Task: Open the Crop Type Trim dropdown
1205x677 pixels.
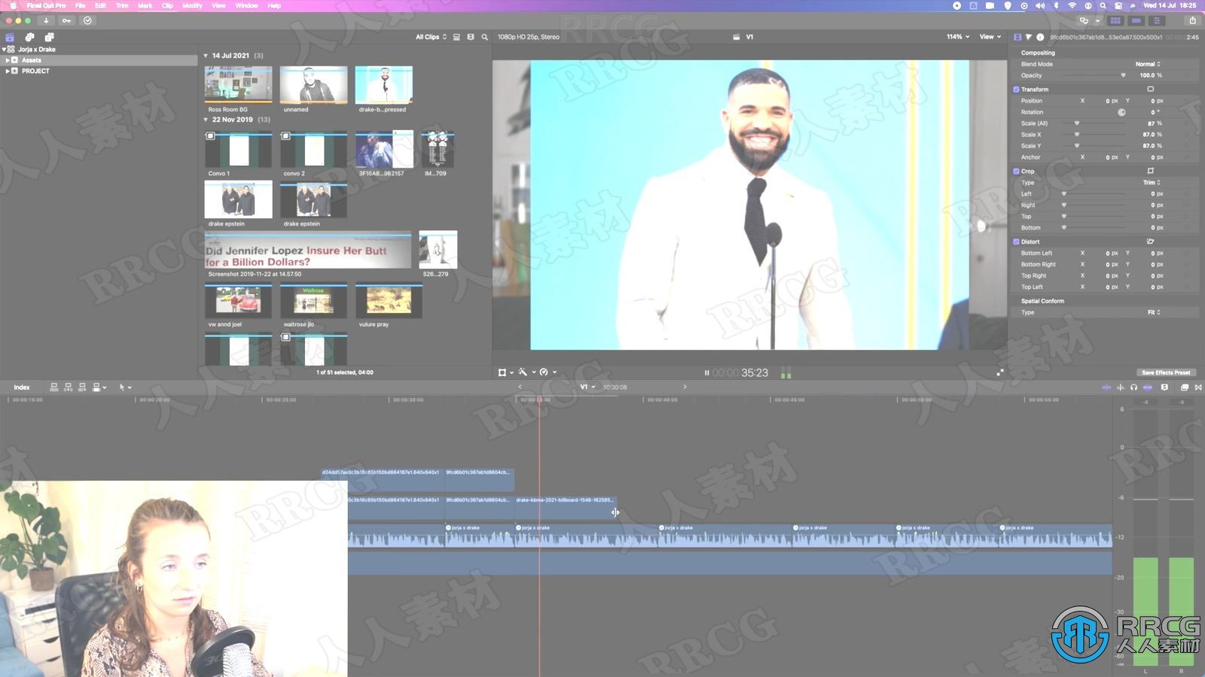Action: pos(1152,183)
